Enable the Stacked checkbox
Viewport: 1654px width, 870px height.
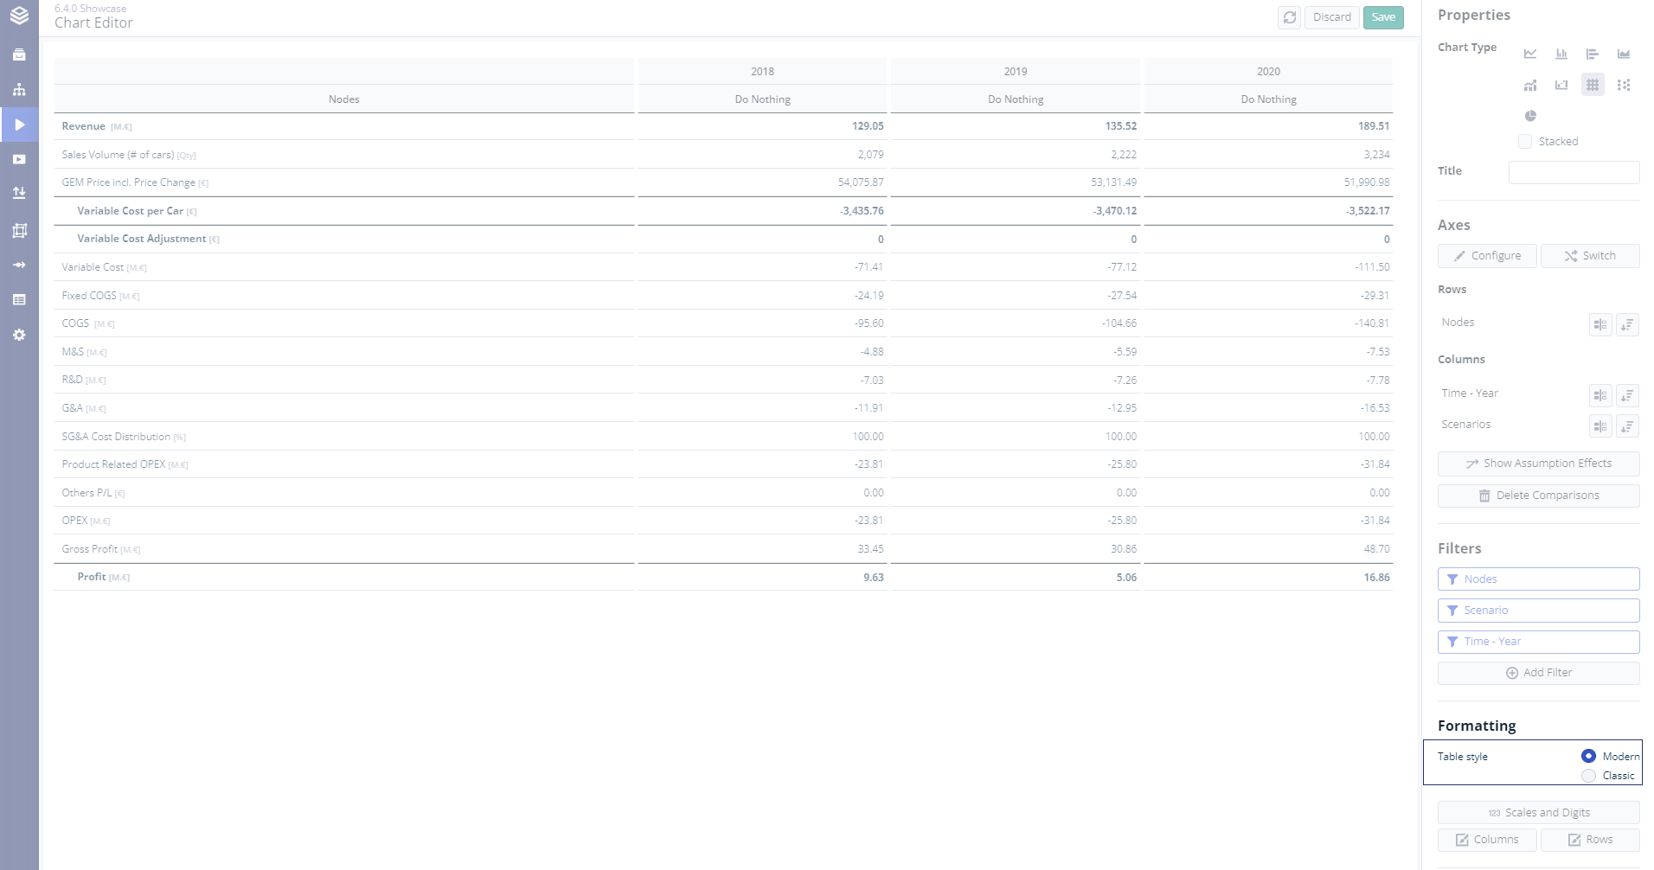(1525, 142)
